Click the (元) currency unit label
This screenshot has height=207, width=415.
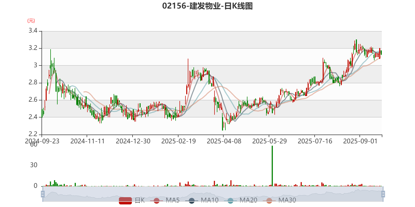[x=31, y=21]
